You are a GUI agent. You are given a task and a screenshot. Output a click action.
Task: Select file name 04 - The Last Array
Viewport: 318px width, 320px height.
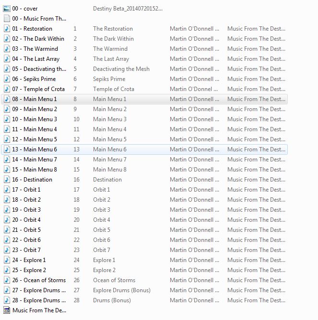[x=36, y=59]
